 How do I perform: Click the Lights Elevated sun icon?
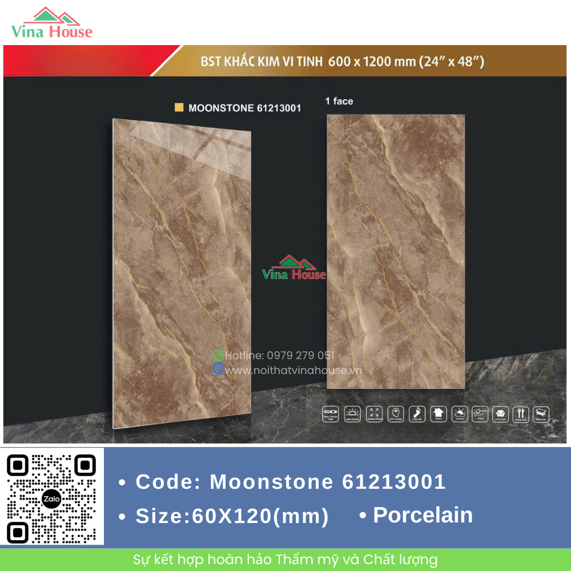352,414
